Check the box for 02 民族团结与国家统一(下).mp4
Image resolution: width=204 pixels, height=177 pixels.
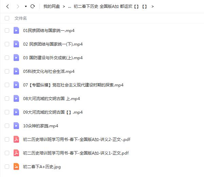pos(7,44)
